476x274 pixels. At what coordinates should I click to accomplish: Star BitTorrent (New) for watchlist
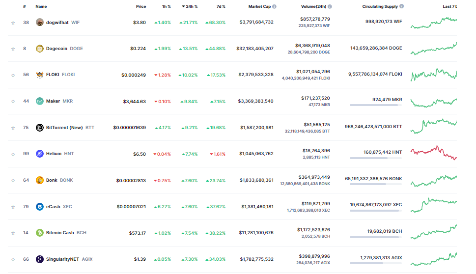(13, 128)
